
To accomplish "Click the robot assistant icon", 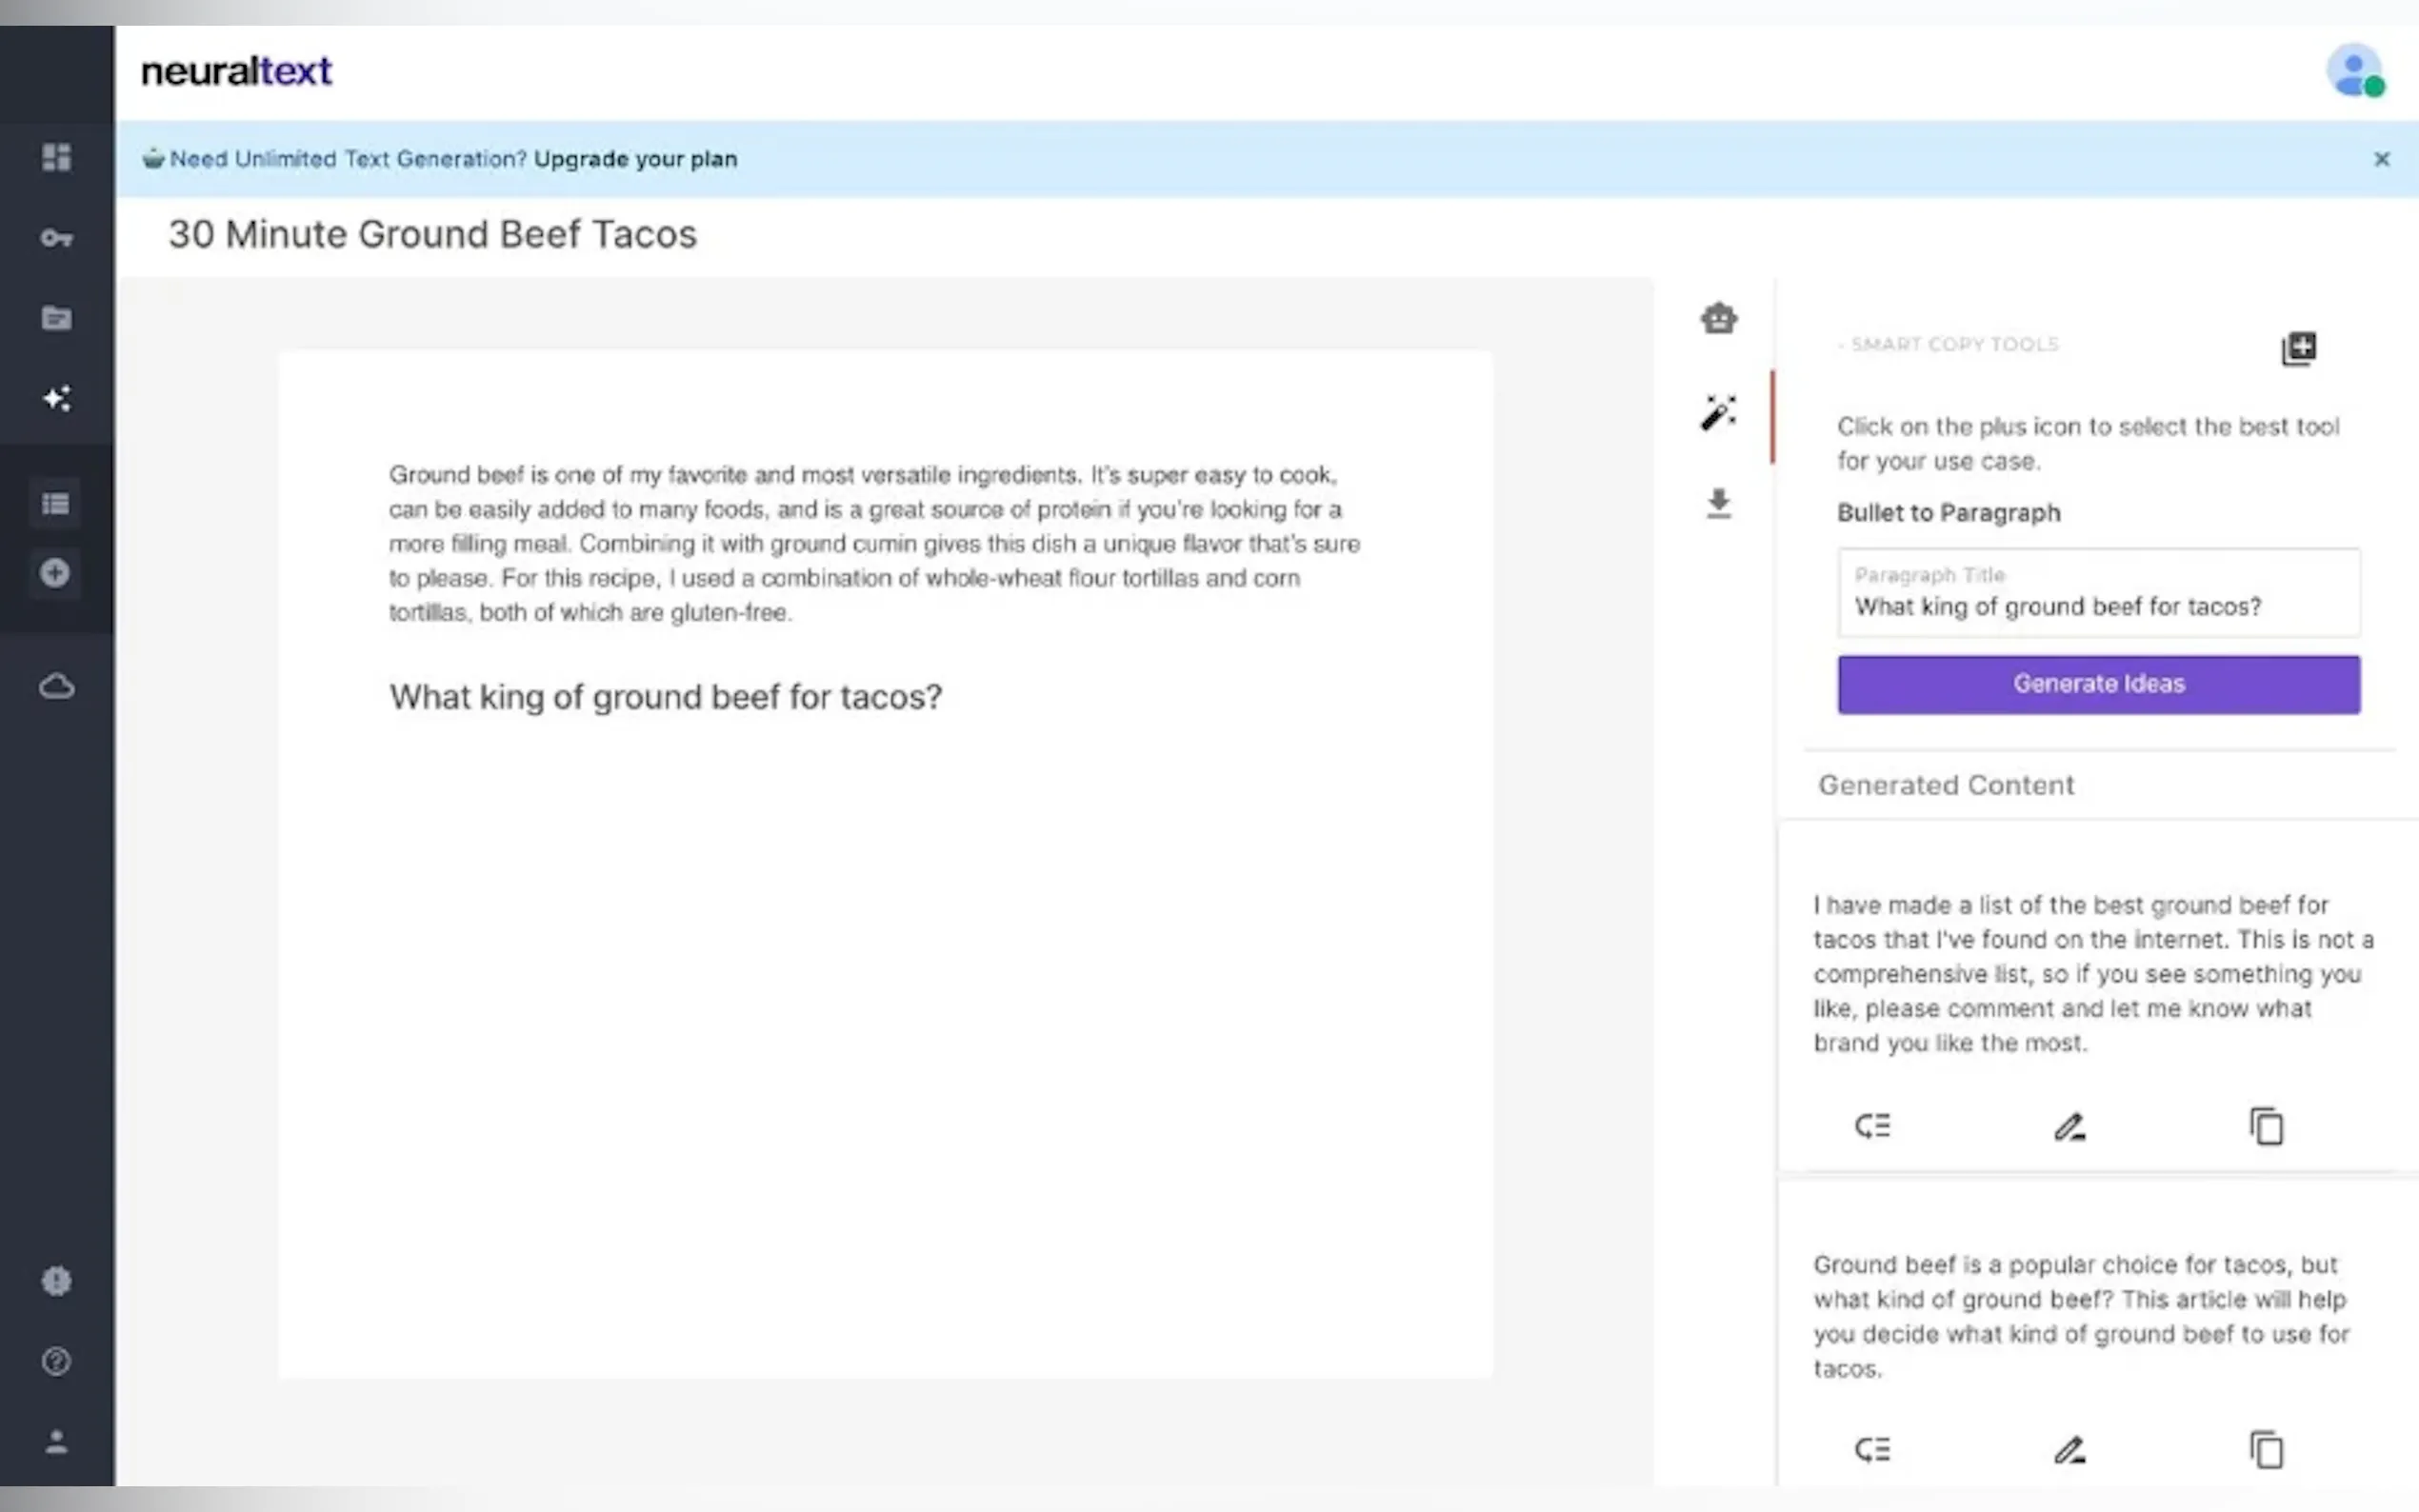I will [1718, 318].
